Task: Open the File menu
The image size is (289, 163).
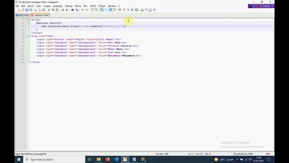Action: coord(17,6)
